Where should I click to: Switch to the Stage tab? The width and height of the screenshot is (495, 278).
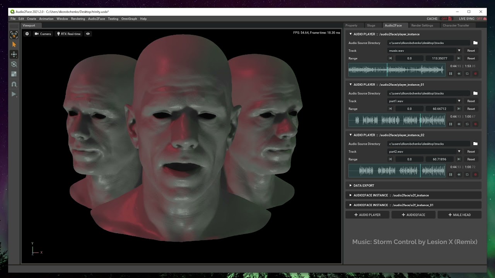371,25
